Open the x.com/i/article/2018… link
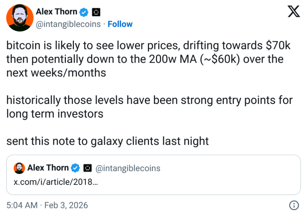306x214 pixels. tap(56, 181)
